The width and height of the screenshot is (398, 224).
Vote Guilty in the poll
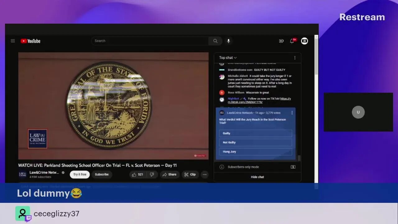(x=256, y=133)
